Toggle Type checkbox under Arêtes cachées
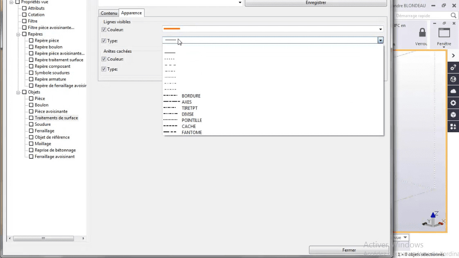Screen dimensions: 459x258 click(103, 69)
